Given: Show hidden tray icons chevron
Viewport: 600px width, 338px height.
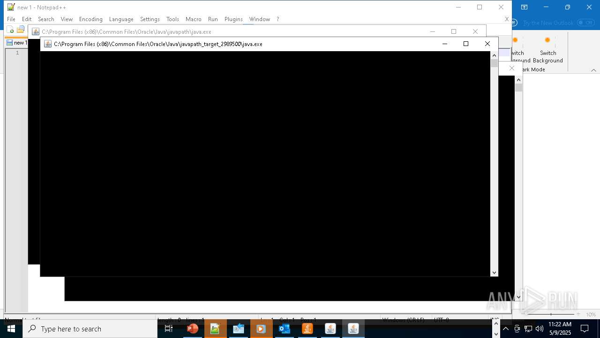Looking at the screenshot, I should pyautogui.click(x=506, y=329).
